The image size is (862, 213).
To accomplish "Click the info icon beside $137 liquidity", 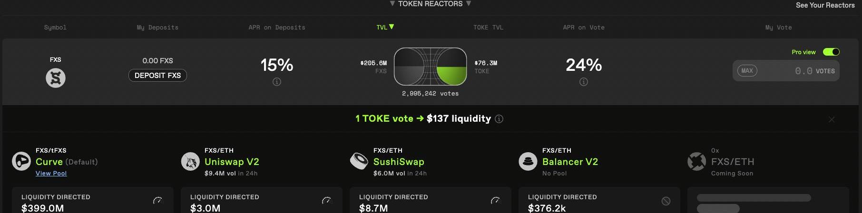I will pos(499,119).
